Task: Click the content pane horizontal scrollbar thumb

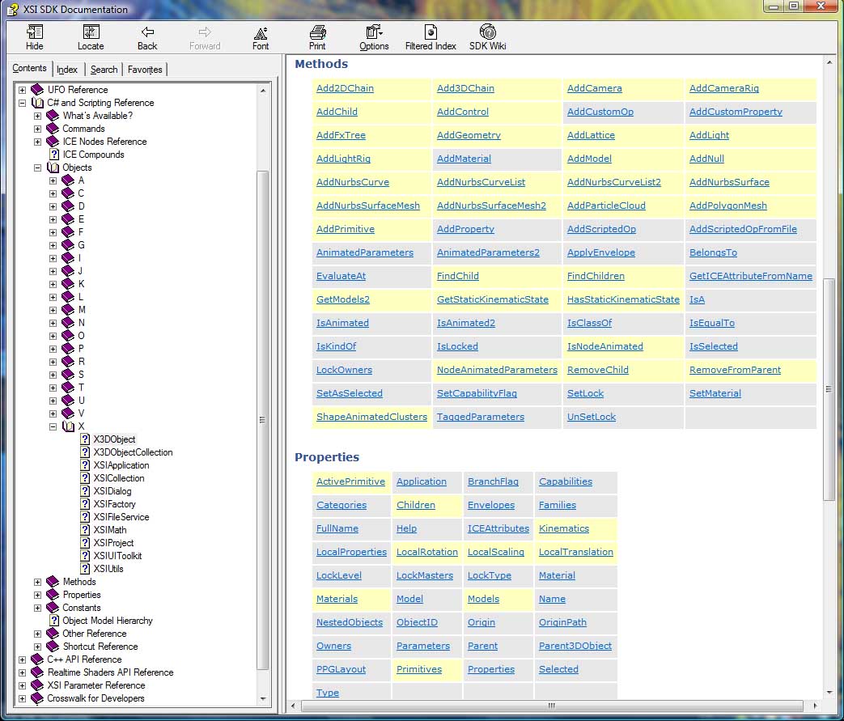Action: (552, 706)
